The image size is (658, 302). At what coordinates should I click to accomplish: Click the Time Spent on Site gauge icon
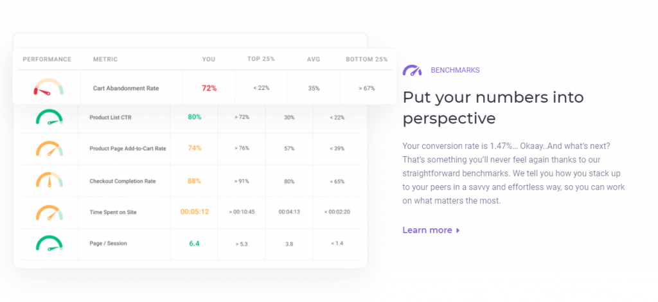pos(49,212)
